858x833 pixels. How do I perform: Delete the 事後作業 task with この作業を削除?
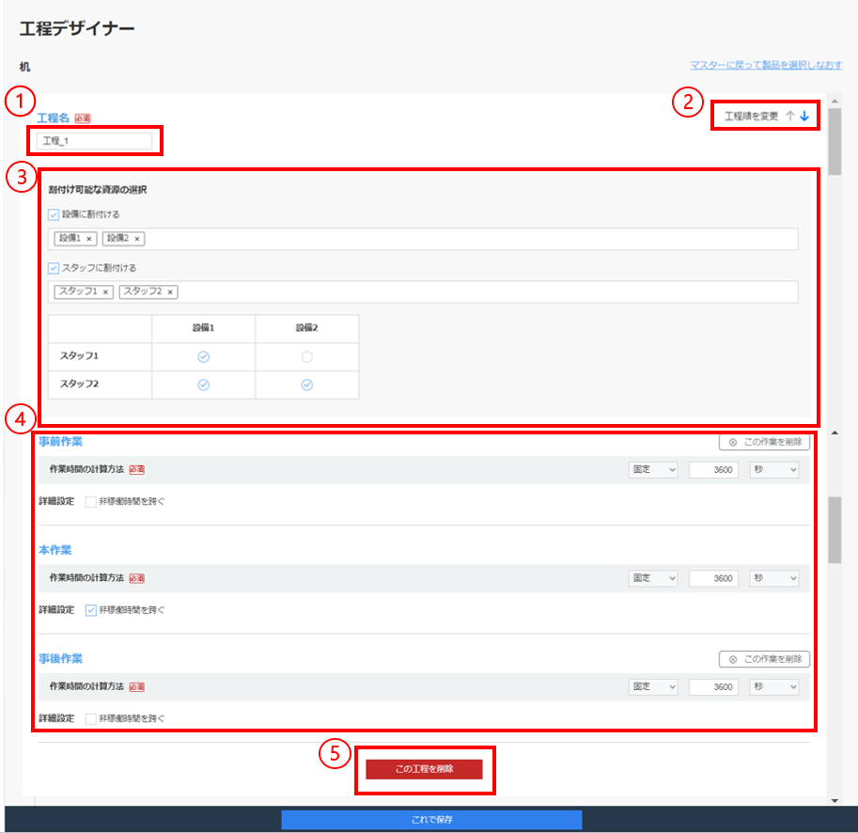(764, 659)
